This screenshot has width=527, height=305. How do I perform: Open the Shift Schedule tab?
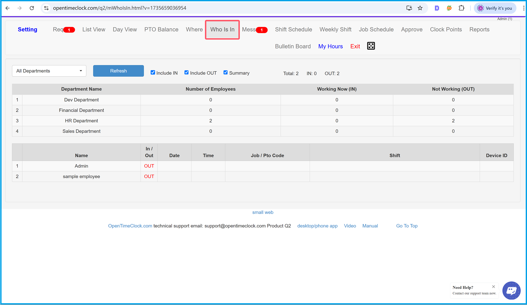293,29
